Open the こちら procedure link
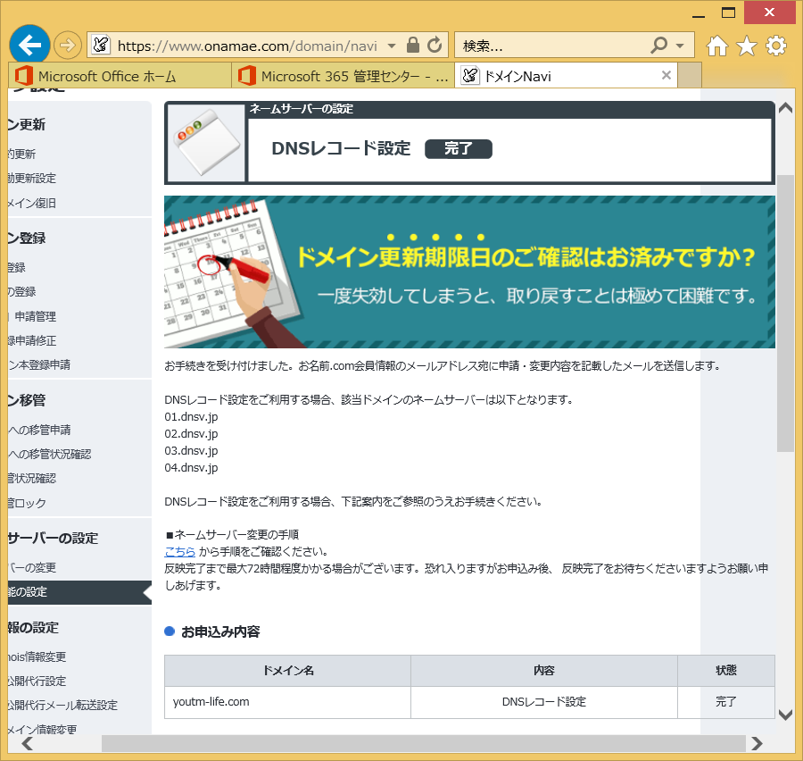 pyautogui.click(x=179, y=551)
